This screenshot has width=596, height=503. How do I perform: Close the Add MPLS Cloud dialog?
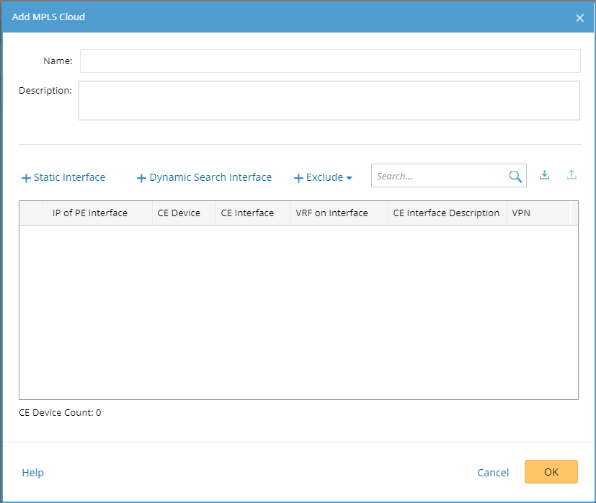pos(579,18)
